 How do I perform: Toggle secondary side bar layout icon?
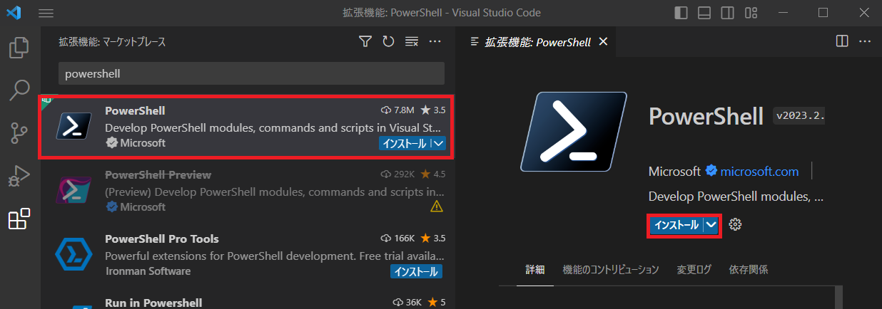(x=727, y=13)
